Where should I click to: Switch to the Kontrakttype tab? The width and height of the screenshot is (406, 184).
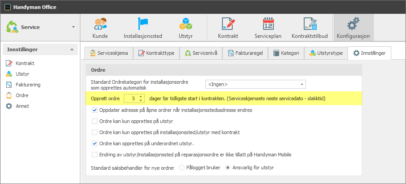coord(156,53)
